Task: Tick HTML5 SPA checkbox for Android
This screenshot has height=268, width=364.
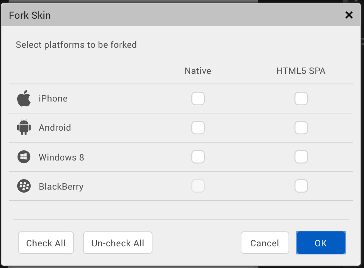Action: (x=301, y=128)
